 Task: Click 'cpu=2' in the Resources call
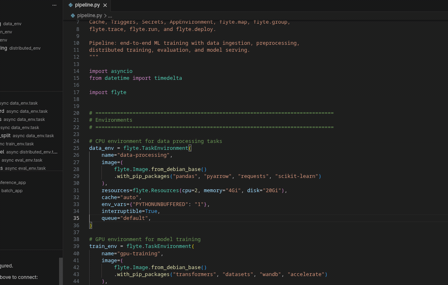pos(190,190)
